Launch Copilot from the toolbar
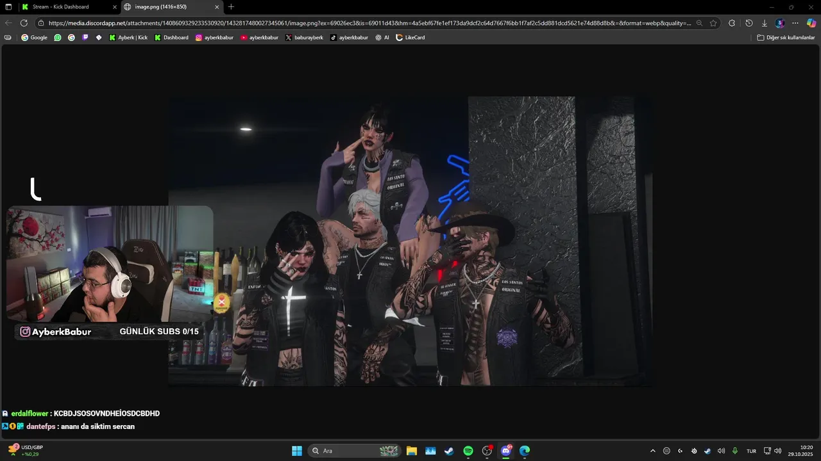 [811, 23]
